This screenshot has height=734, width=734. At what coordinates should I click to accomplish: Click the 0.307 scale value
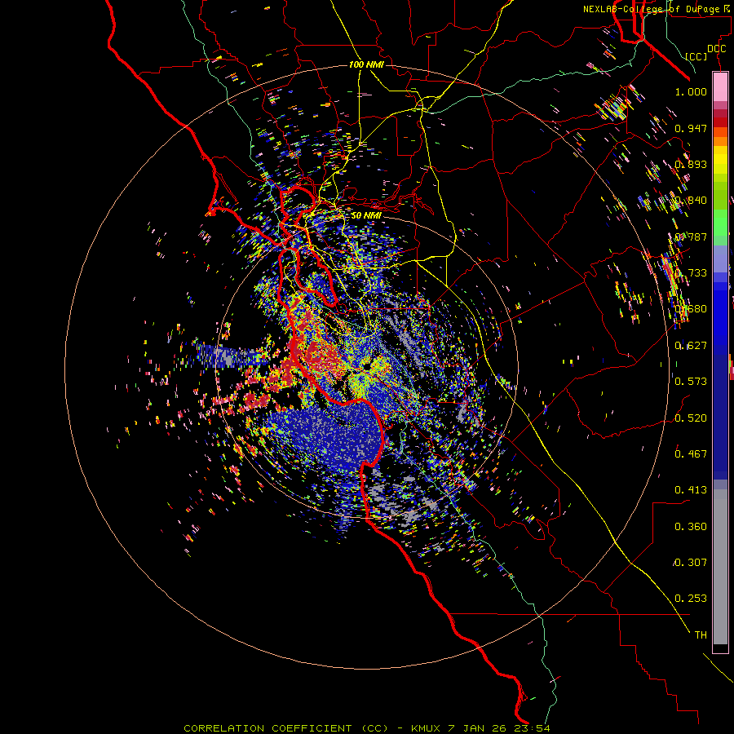tap(691, 563)
